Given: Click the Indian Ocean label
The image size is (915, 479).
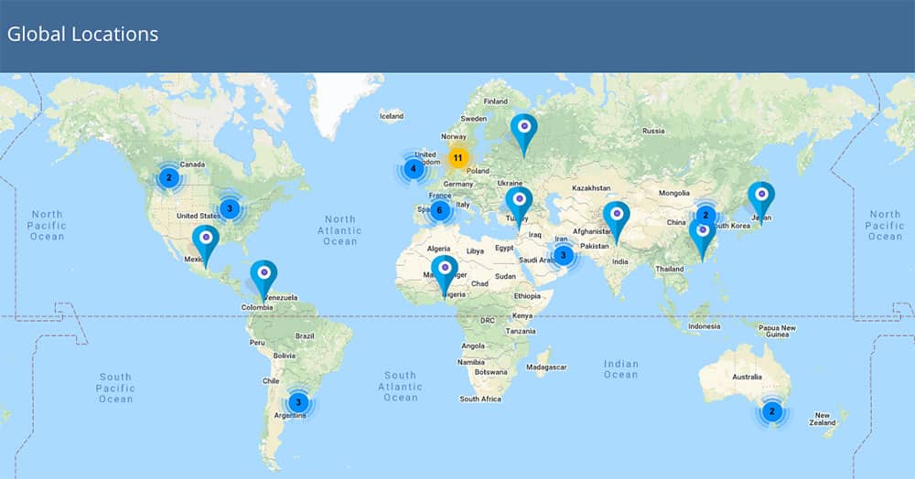Looking at the screenshot, I should tap(621, 369).
